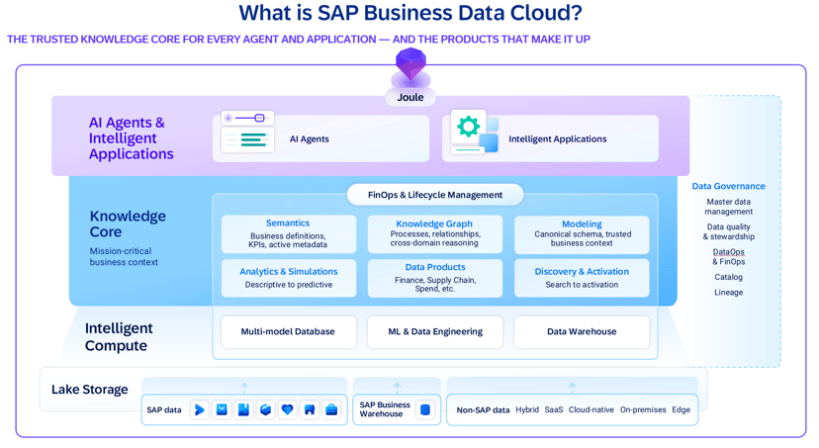Click the Multi-model Database box
Image resolution: width=819 pixels, height=448 pixels.
tap(288, 331)
